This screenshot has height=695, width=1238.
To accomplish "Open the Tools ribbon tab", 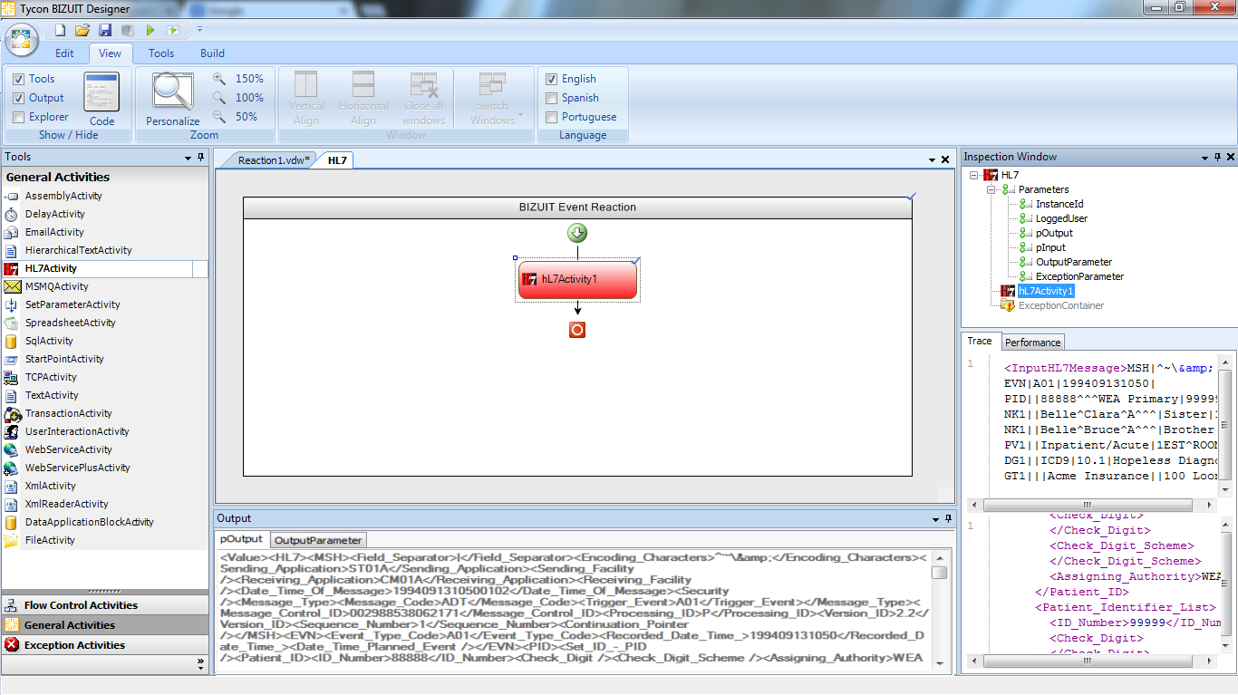I will 161,53.
